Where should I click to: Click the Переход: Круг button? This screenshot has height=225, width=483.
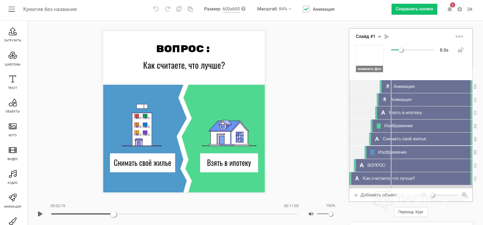pyautogui.click(x=411, y=212)
